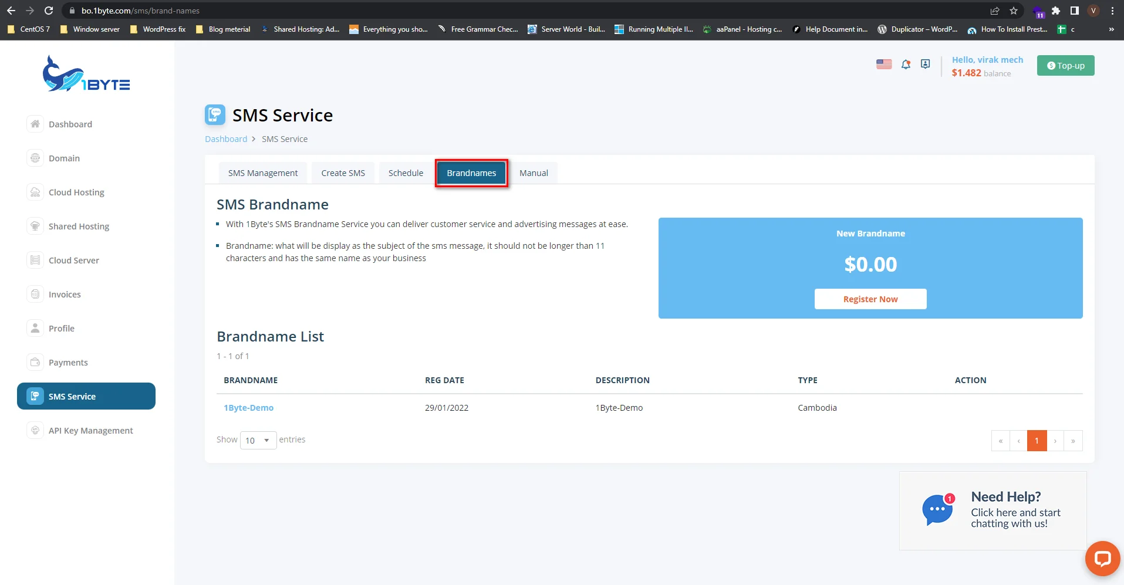Switch to SMS Management tab
The image size is (1124, 585).
[263, 173]
